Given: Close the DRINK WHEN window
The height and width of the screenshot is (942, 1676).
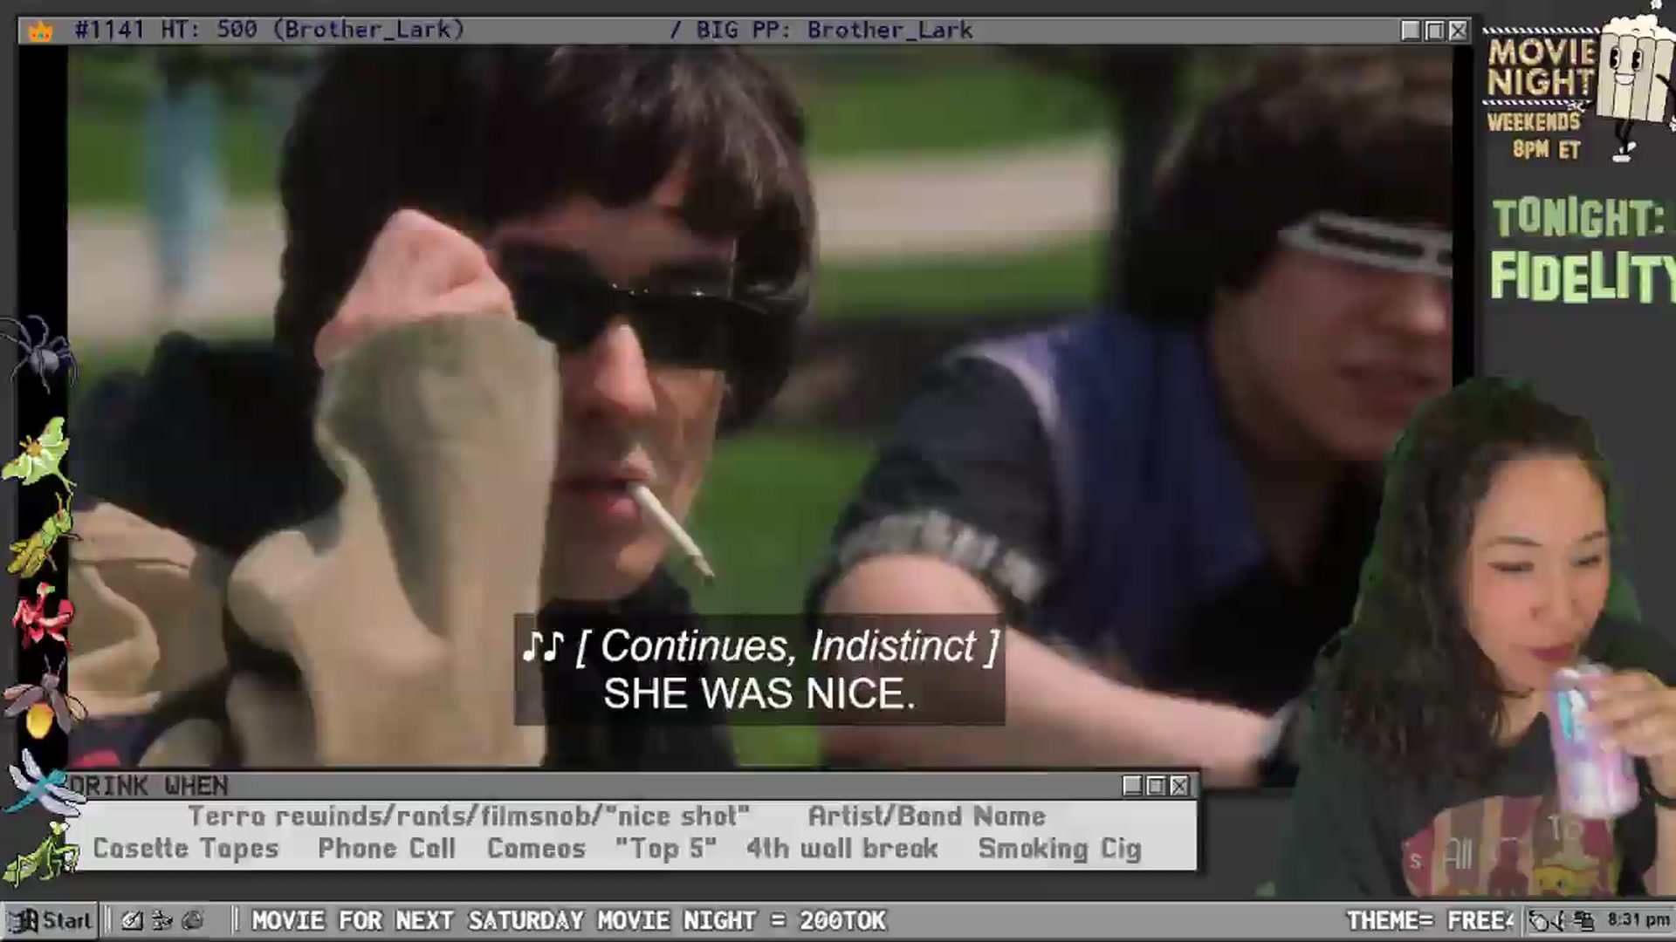Looking at the screenshot, I should coord(1179,786).
